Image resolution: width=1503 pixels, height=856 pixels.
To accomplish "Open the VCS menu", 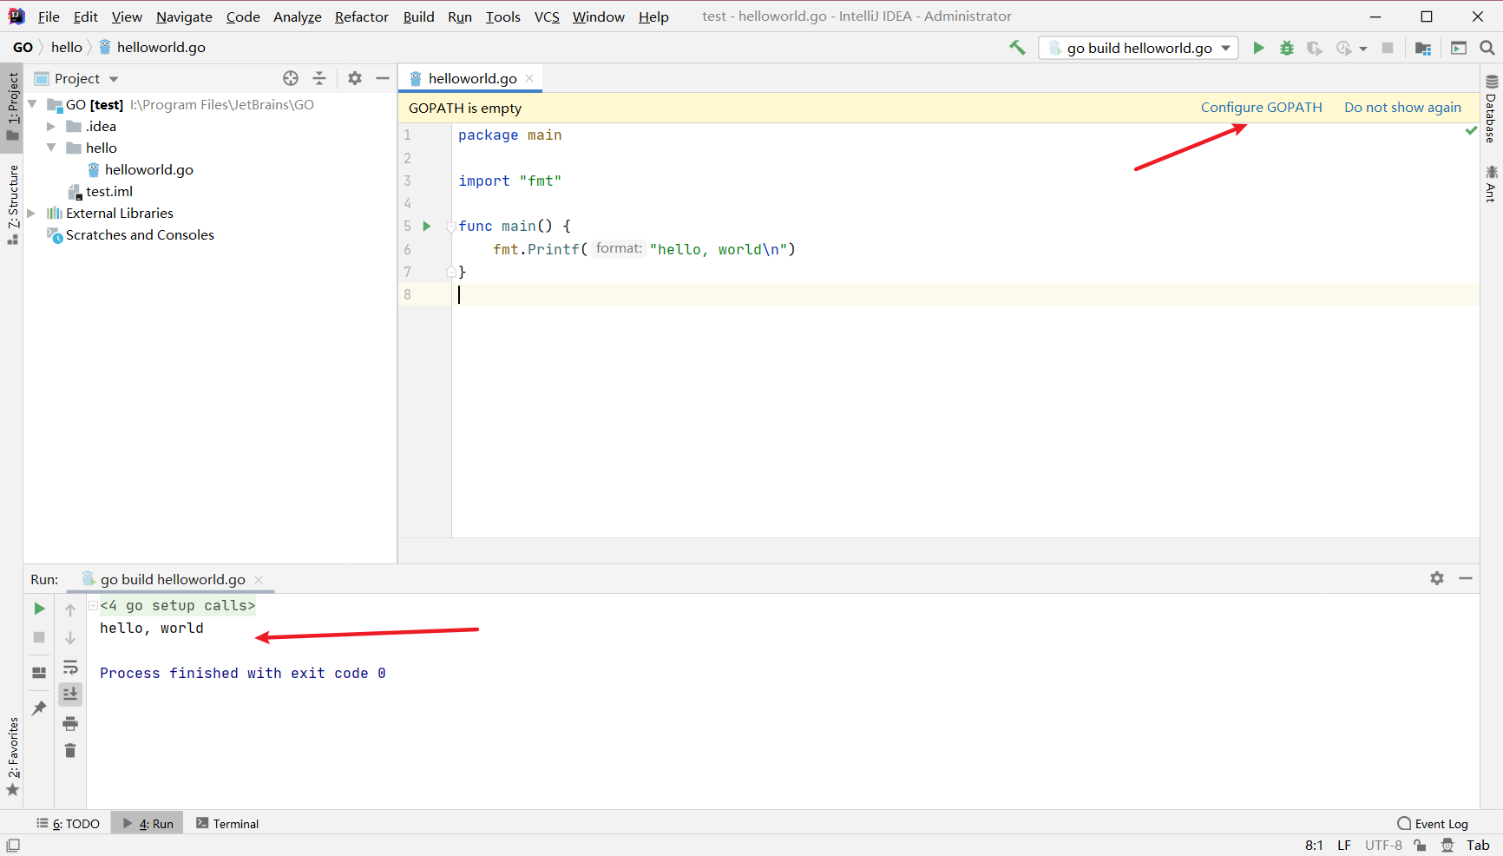I will point(547,16).
